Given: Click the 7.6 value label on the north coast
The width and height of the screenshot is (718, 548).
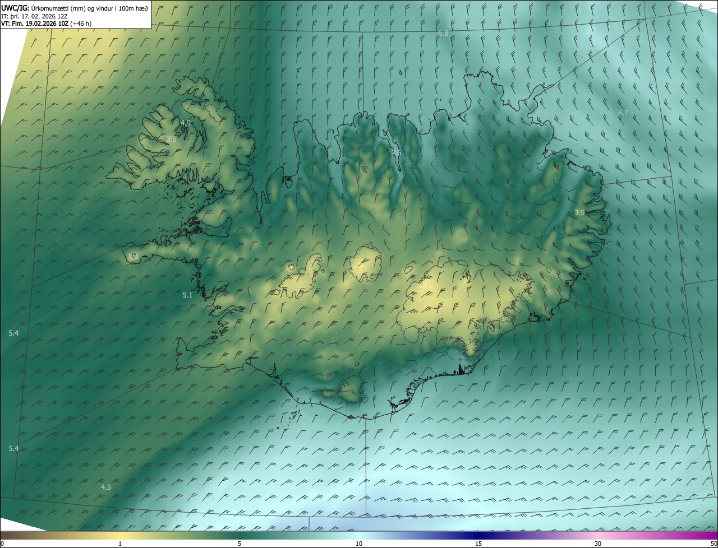Looking at the screenshot, I should (x=397, y=153).
